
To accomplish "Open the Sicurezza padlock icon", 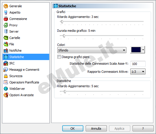I will pos(6,76).
